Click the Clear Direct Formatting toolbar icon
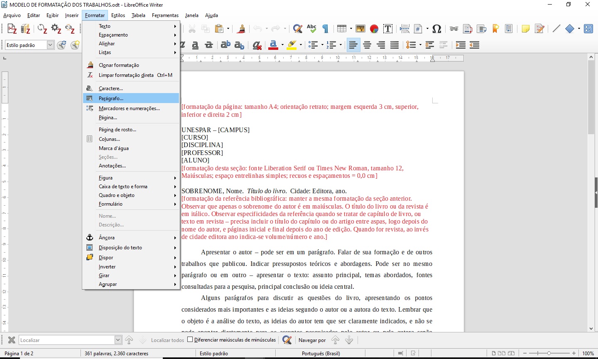The width and height of the screenshot is (598, 359). 257,45
